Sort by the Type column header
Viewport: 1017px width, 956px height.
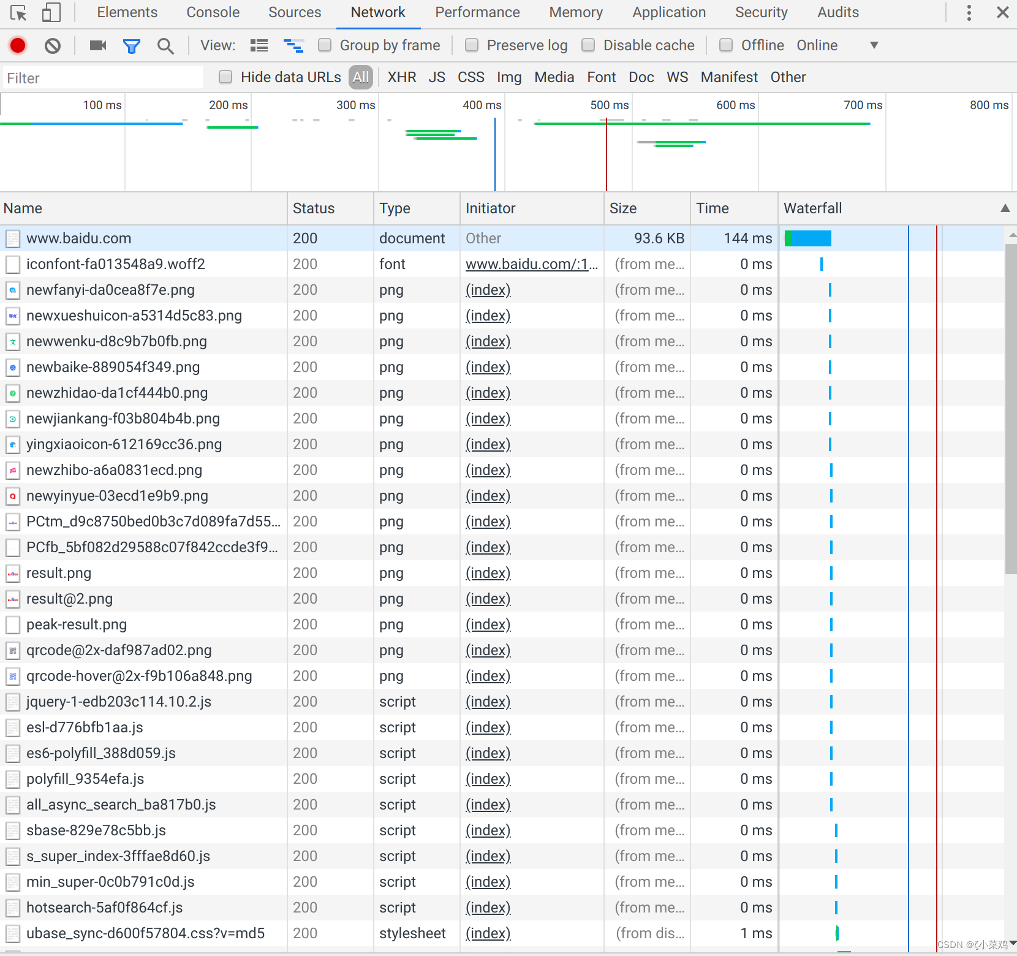[x=417, y=208]
